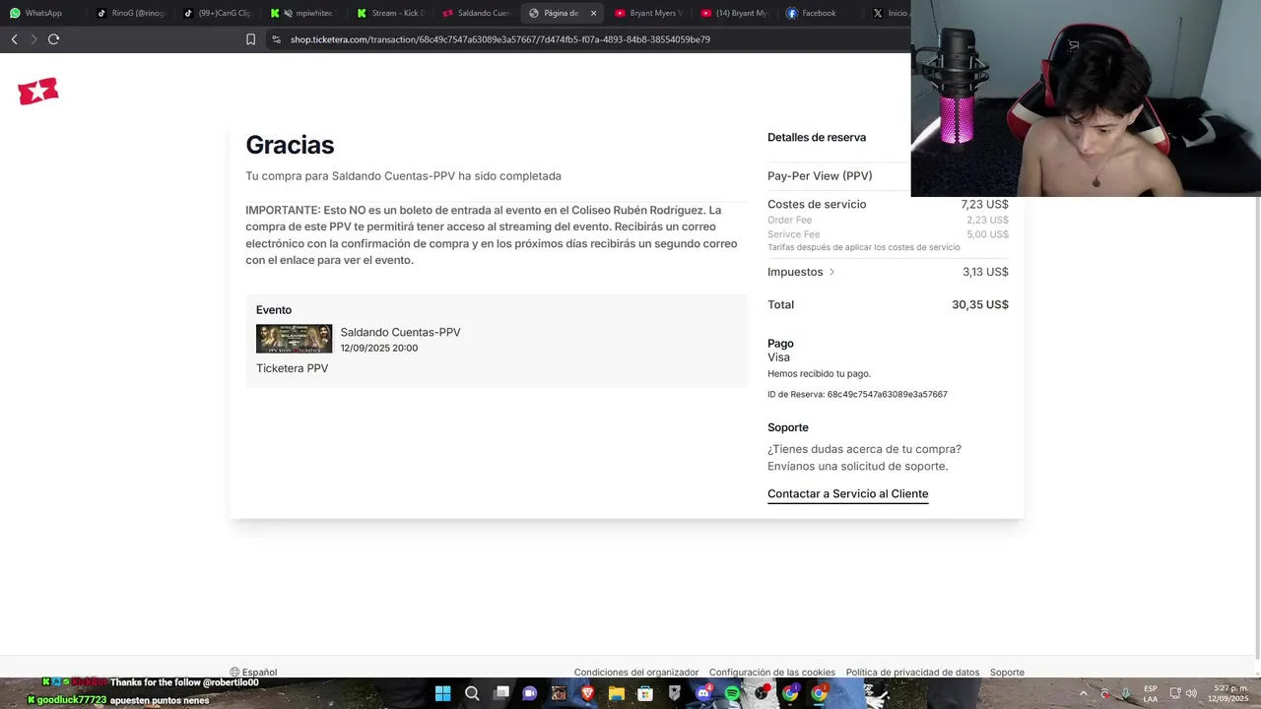
Task: Switch to the RinoG TikTok tab
Action: [x=132, y=13]
